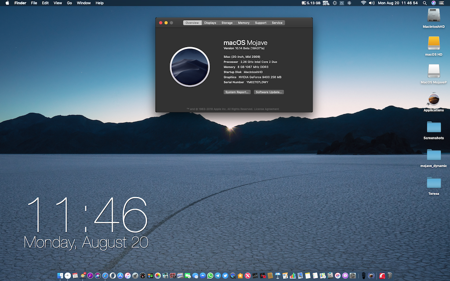
Task: Launch Facebook Messenger from Dock
Action: pos(203,276)
